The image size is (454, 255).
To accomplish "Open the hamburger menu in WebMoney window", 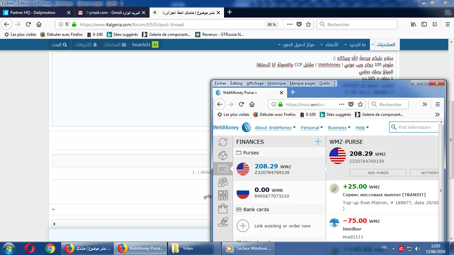I will click(x=437, y=104).
